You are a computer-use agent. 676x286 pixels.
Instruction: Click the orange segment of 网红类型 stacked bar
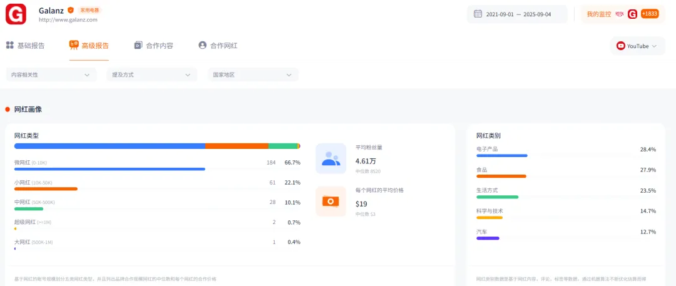[237, 146]
